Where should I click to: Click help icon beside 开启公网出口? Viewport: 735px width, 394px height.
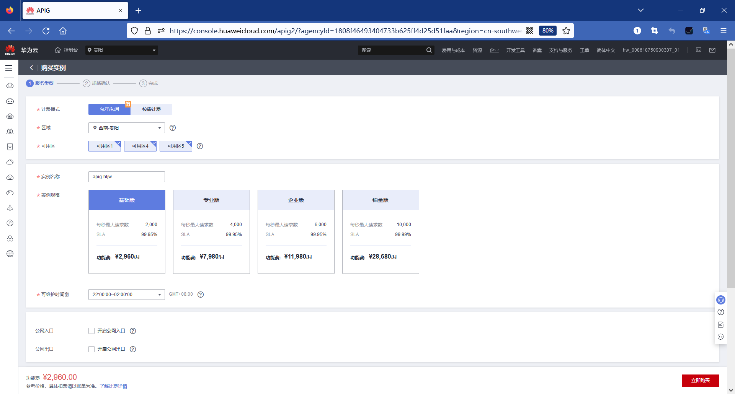[x=133, y=349]
